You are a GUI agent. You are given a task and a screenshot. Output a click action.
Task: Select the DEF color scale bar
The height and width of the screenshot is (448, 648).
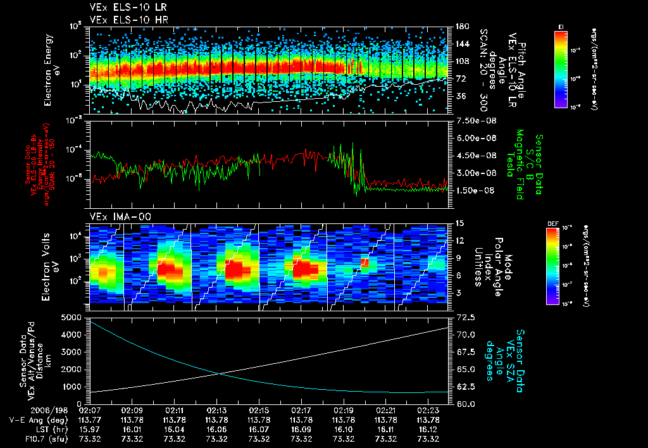click(552, 266)
